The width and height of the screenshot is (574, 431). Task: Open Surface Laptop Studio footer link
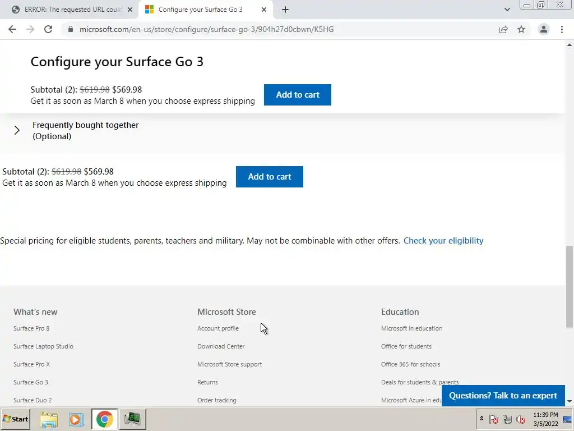click(43, 346)
